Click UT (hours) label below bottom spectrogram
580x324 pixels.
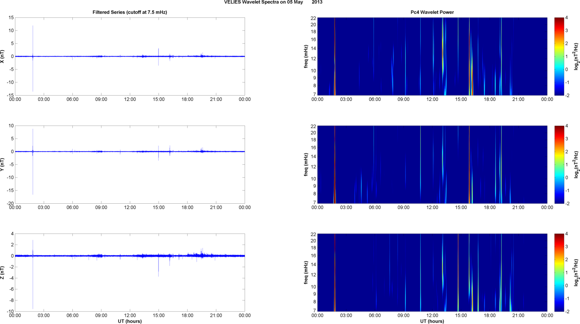point(432,321)
